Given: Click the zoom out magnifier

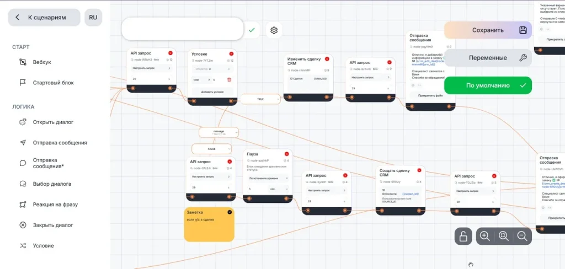Looking at the screenshot, I should (522, 236).
